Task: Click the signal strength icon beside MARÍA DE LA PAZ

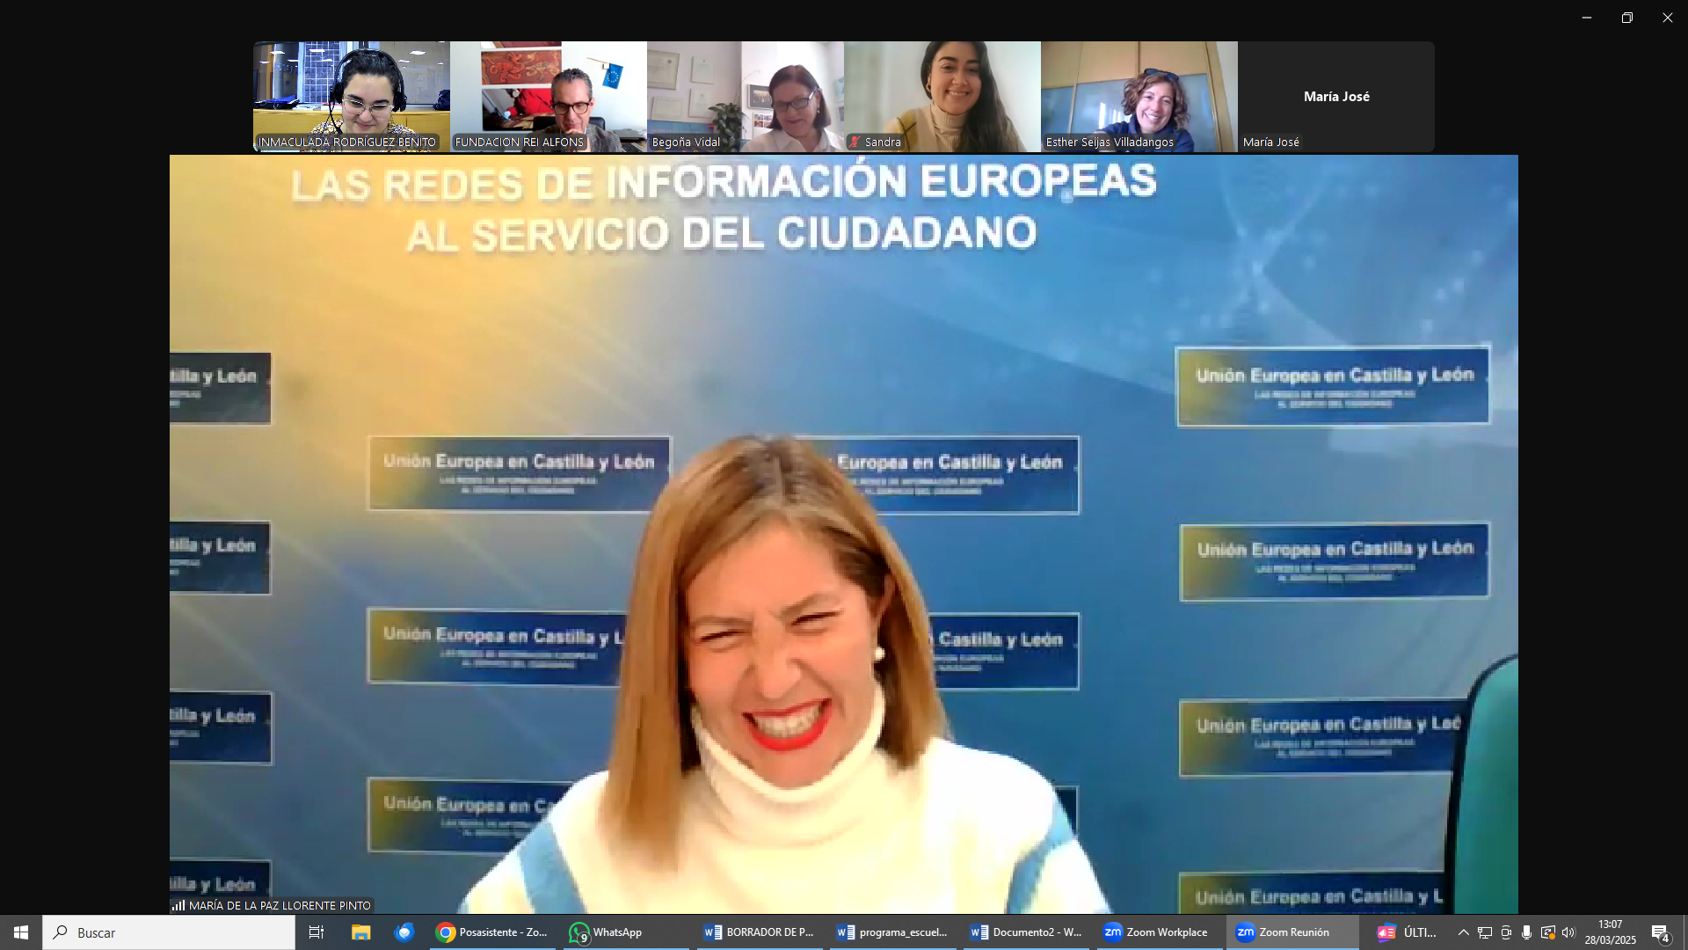Action: (x=178, y=905)
